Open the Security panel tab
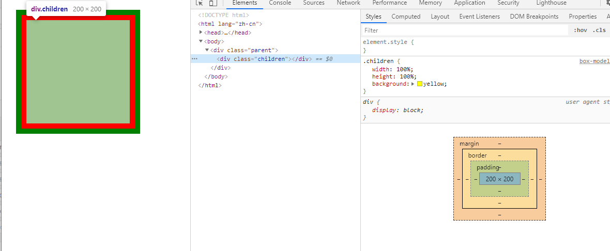 coord(508,3)
